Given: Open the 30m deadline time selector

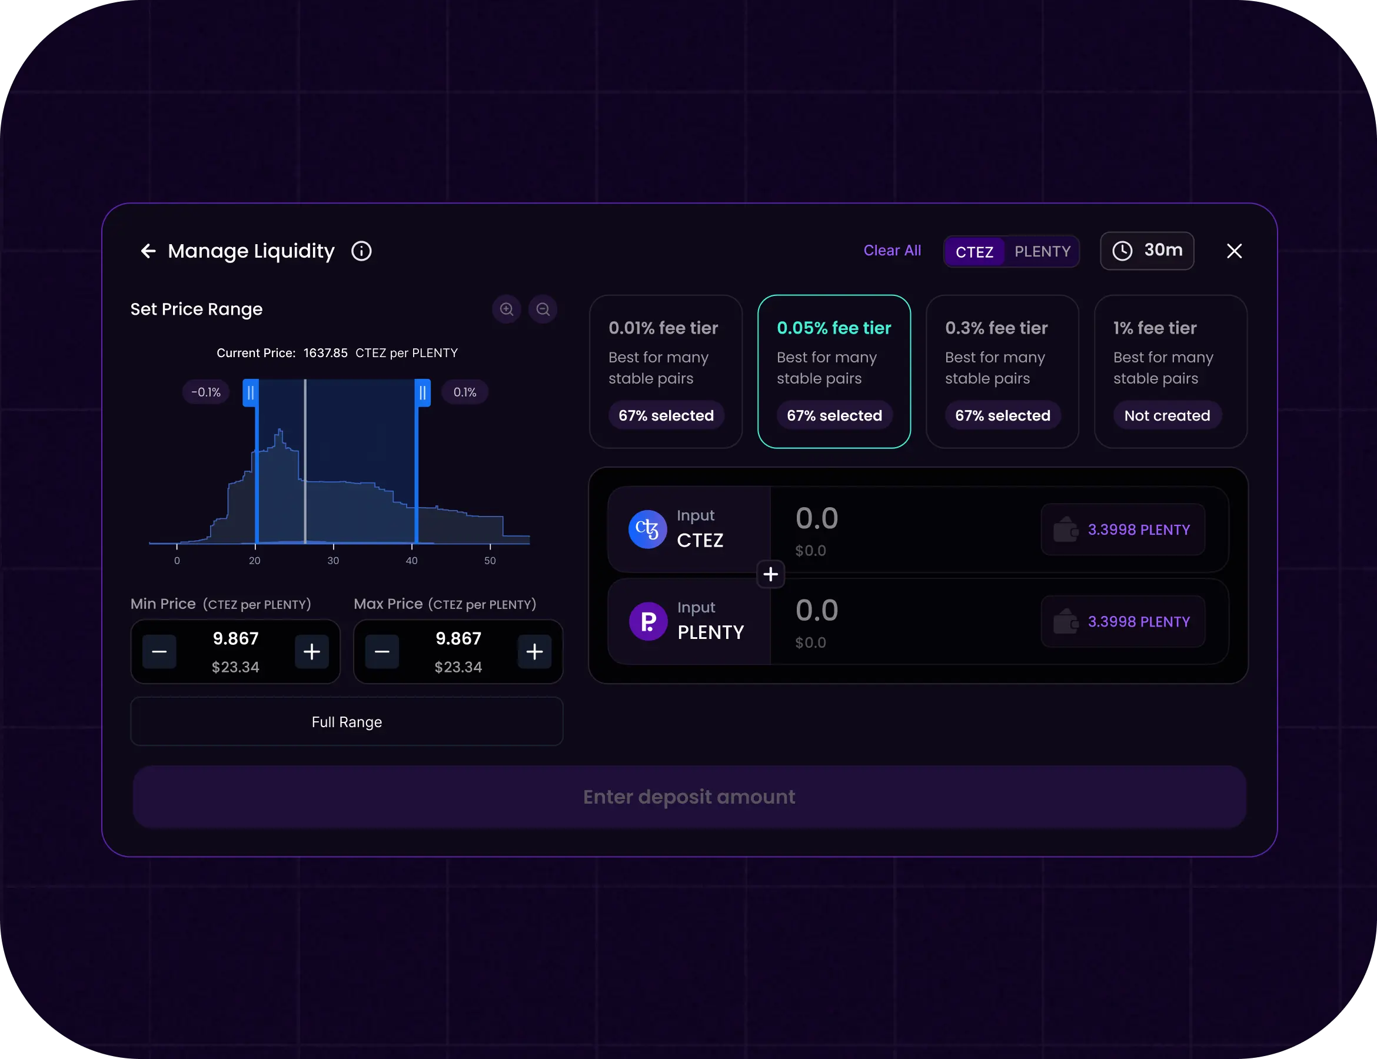Looking at the screenshot, I should tap(1147, 251).
